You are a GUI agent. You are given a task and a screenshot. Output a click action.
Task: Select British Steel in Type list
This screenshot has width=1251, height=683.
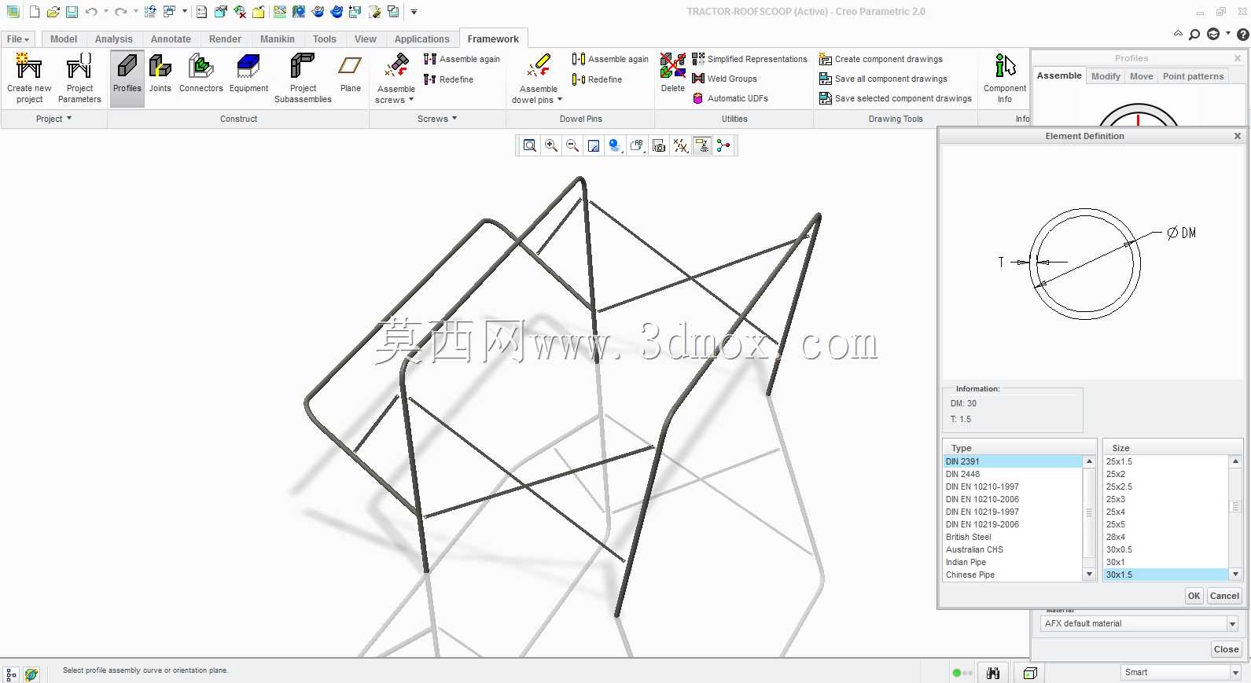point(1013,537)
